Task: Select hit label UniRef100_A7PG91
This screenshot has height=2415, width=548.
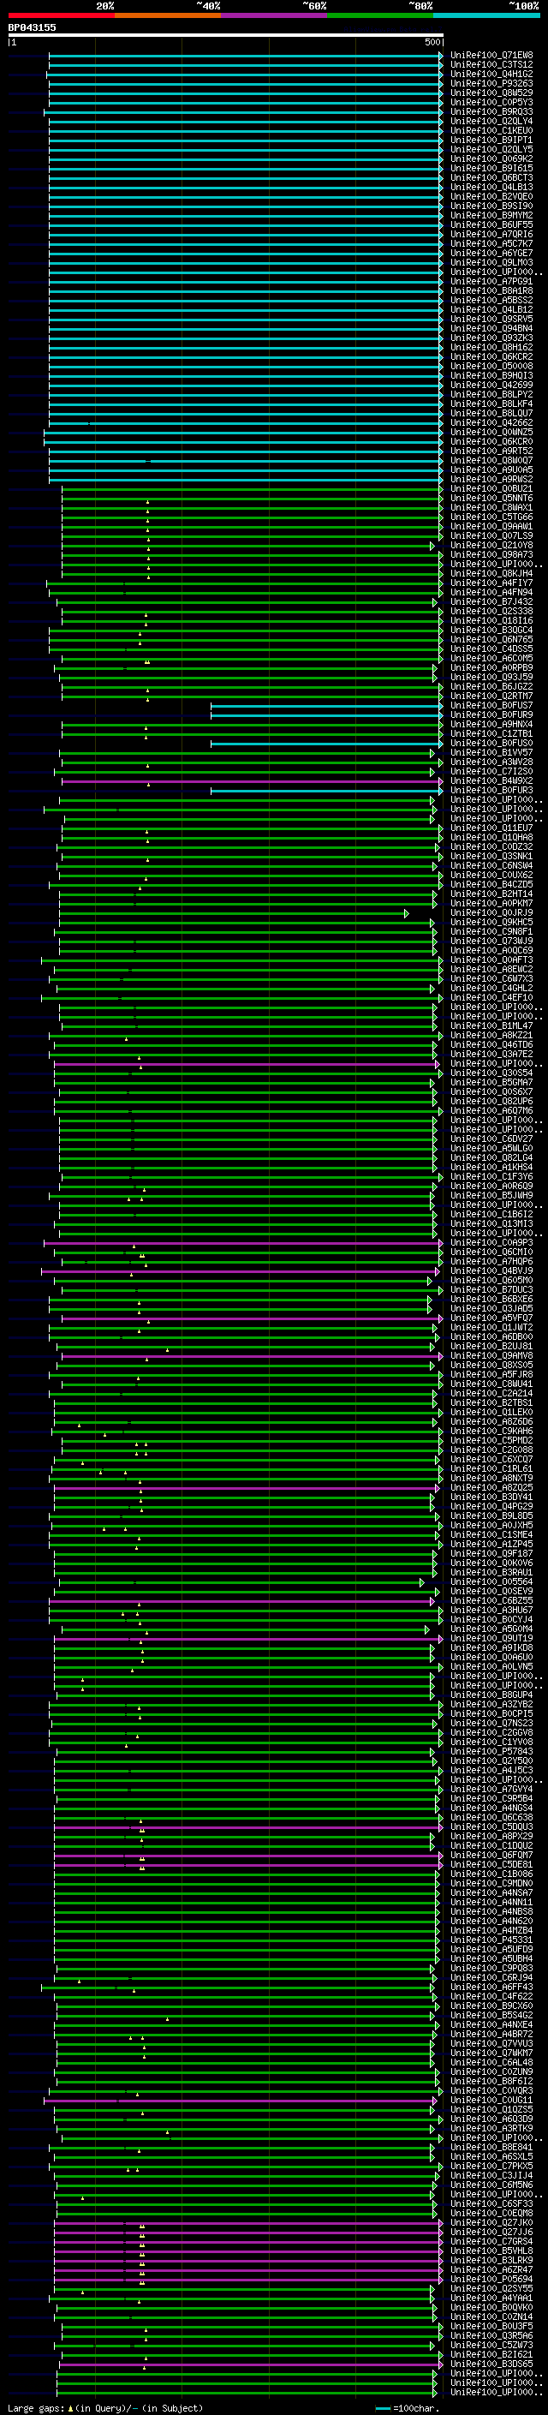Action: [x=491, y=281]
